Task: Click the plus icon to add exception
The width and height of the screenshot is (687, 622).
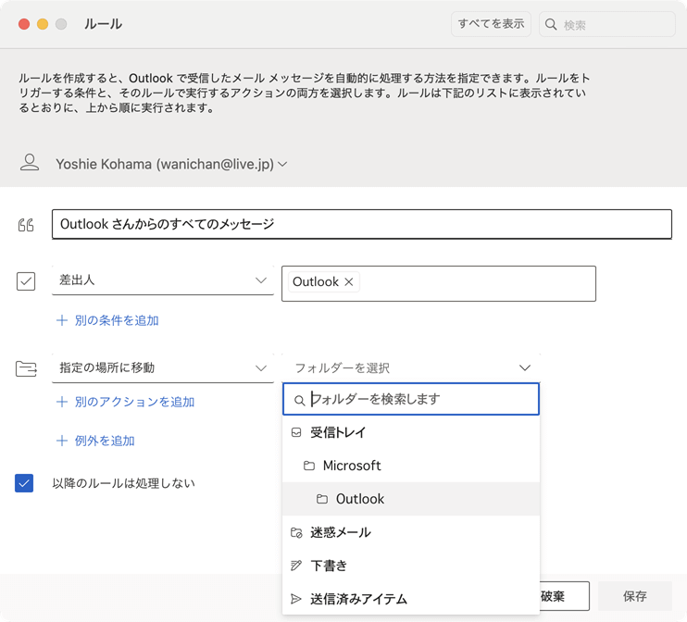Action: (62, 441)
